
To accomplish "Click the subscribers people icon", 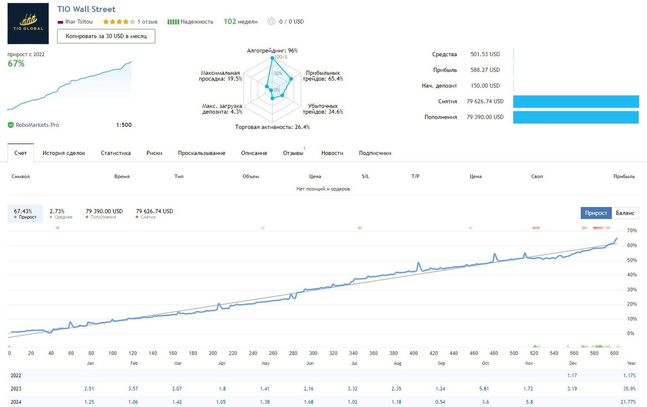I will tap(271, 22).
